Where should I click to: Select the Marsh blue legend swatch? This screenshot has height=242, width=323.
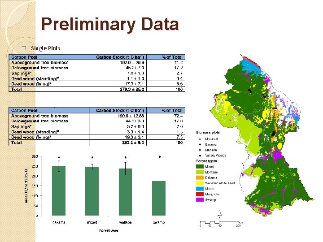[200, 189]
